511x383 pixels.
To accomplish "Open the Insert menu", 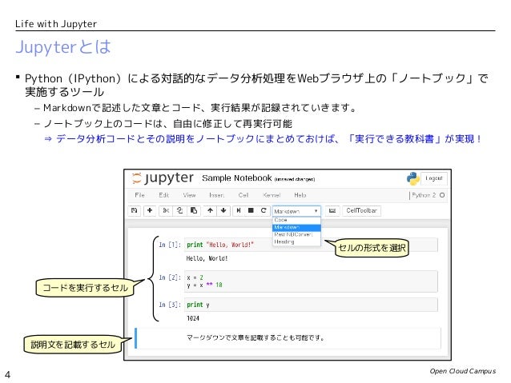I will click(x=217, y=195).
